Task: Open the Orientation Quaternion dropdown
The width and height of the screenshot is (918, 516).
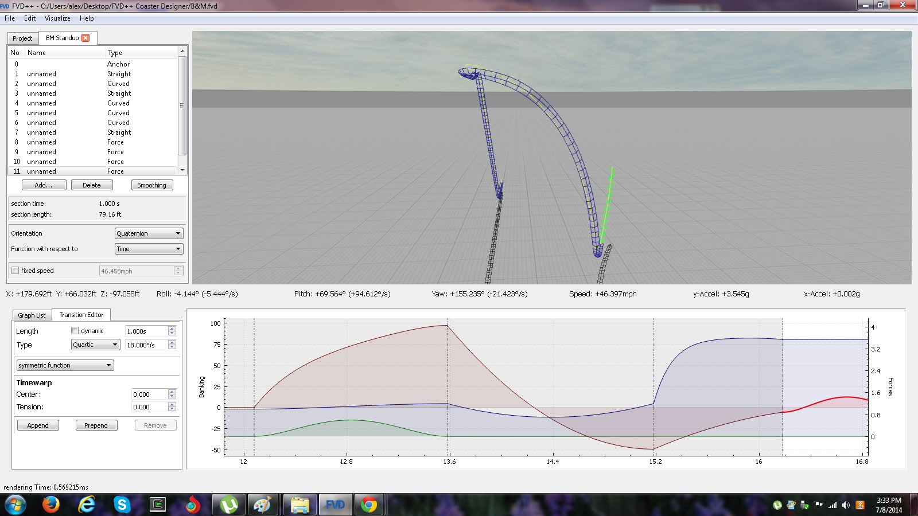Action: 149,233
